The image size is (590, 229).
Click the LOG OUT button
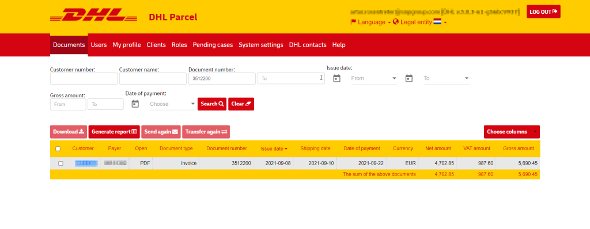tap(543, 12)
